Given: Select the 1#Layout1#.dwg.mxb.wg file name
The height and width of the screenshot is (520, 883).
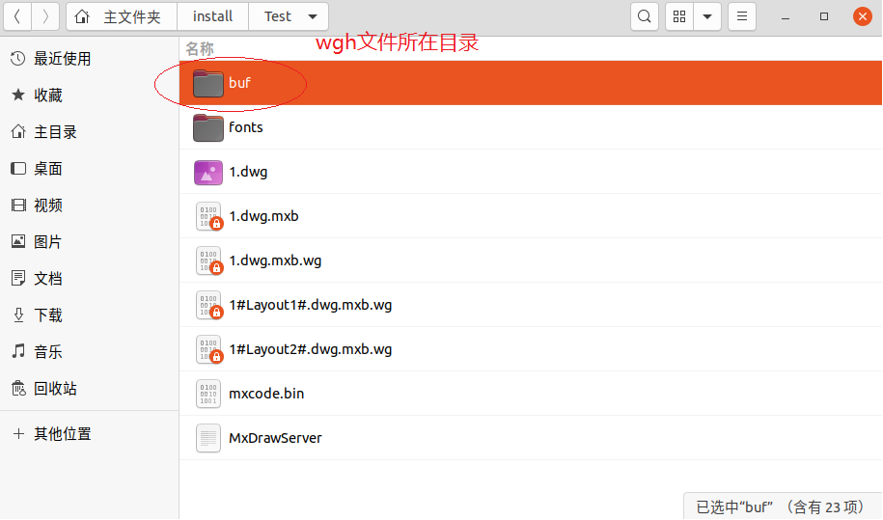Looking at the screenshot, I should [x=311, y=305].
